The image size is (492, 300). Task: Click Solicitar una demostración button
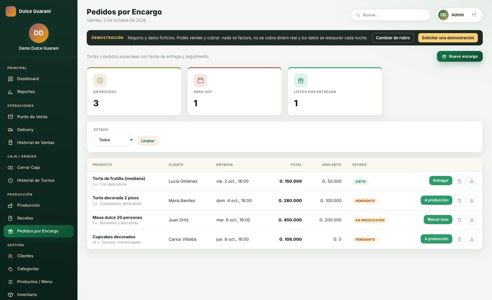448,38
